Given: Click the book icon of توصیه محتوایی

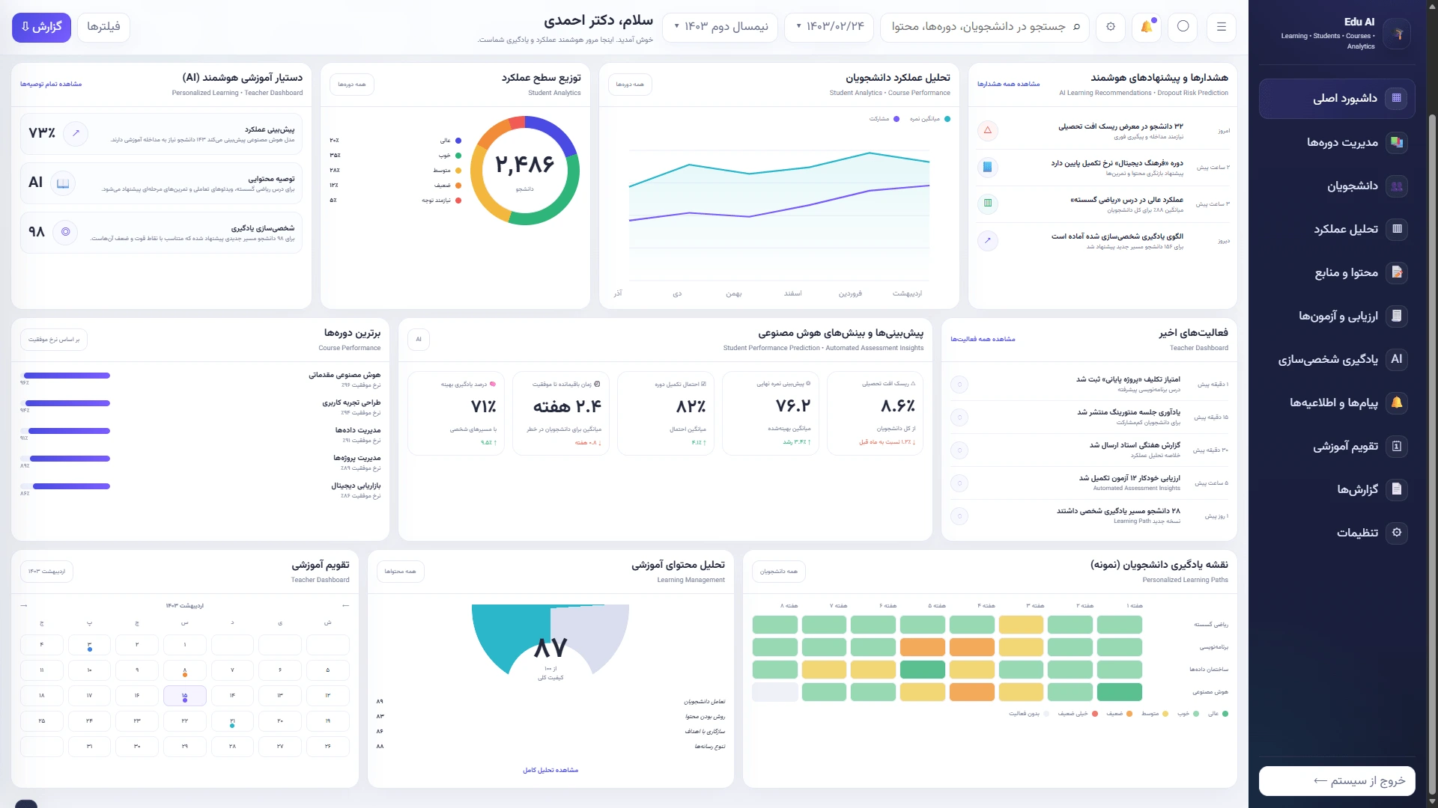Looking at the screenshot, I should [63, 183].
